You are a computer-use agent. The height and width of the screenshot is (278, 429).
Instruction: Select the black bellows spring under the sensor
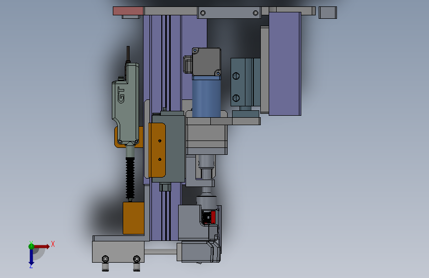tap(130, 178)
